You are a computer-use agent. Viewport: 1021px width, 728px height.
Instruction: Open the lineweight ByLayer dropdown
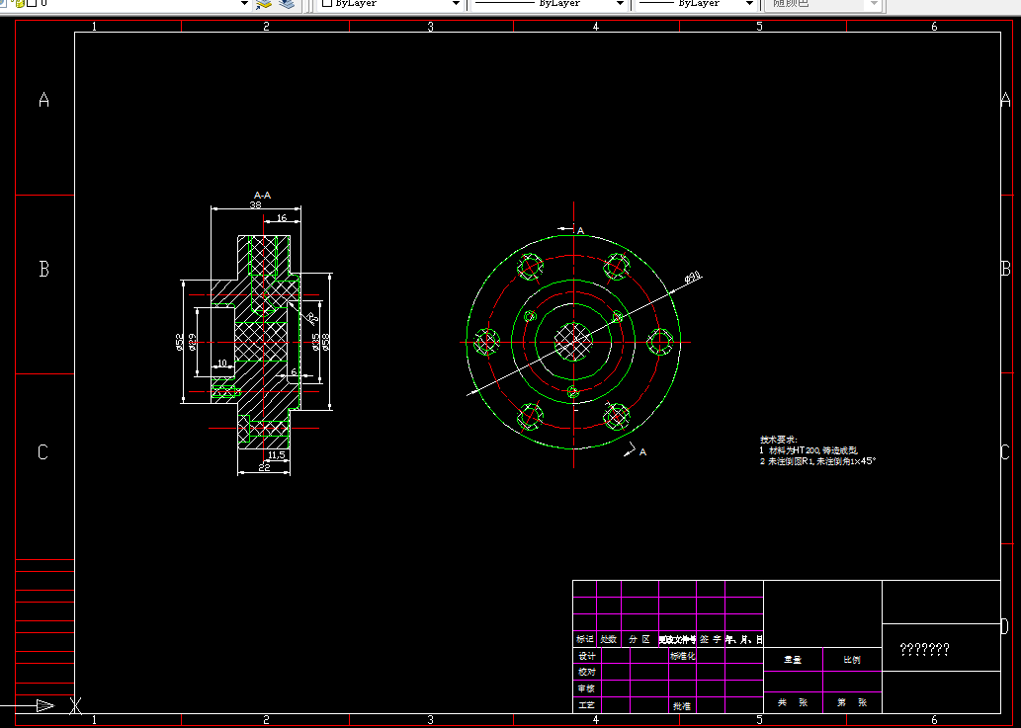[749, 3]
